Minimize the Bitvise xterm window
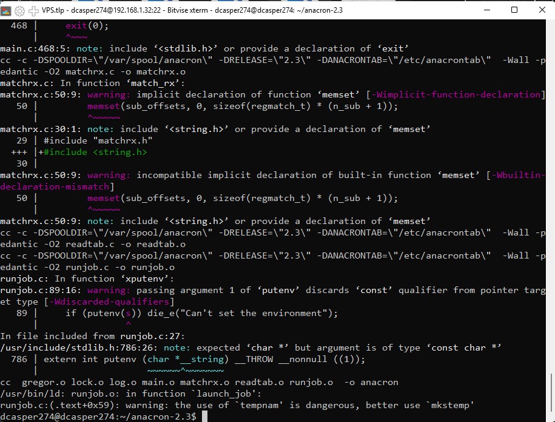 [x=486, y=10]
